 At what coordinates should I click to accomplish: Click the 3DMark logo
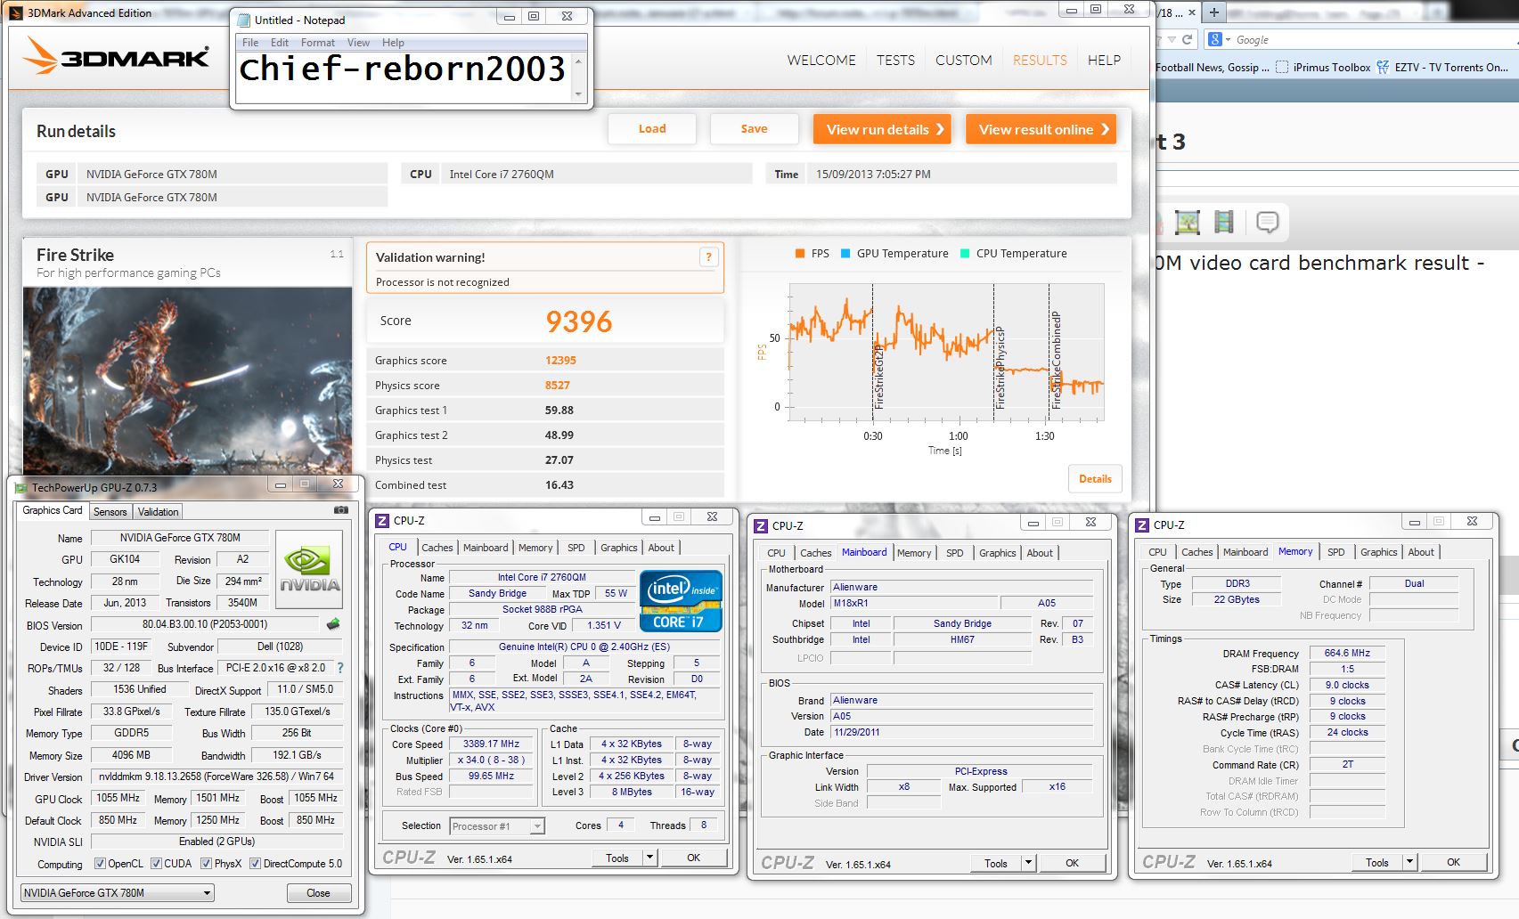(x=116, y=57)
